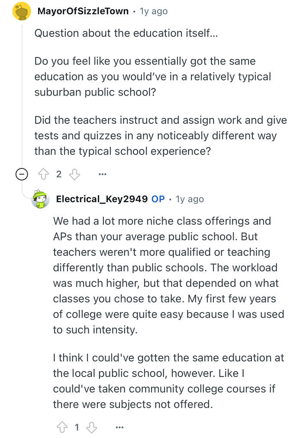This screenshot has width=303, height=438.
Task: Downvote Electrical_Key2949's reply
Action: pos(92,427)
